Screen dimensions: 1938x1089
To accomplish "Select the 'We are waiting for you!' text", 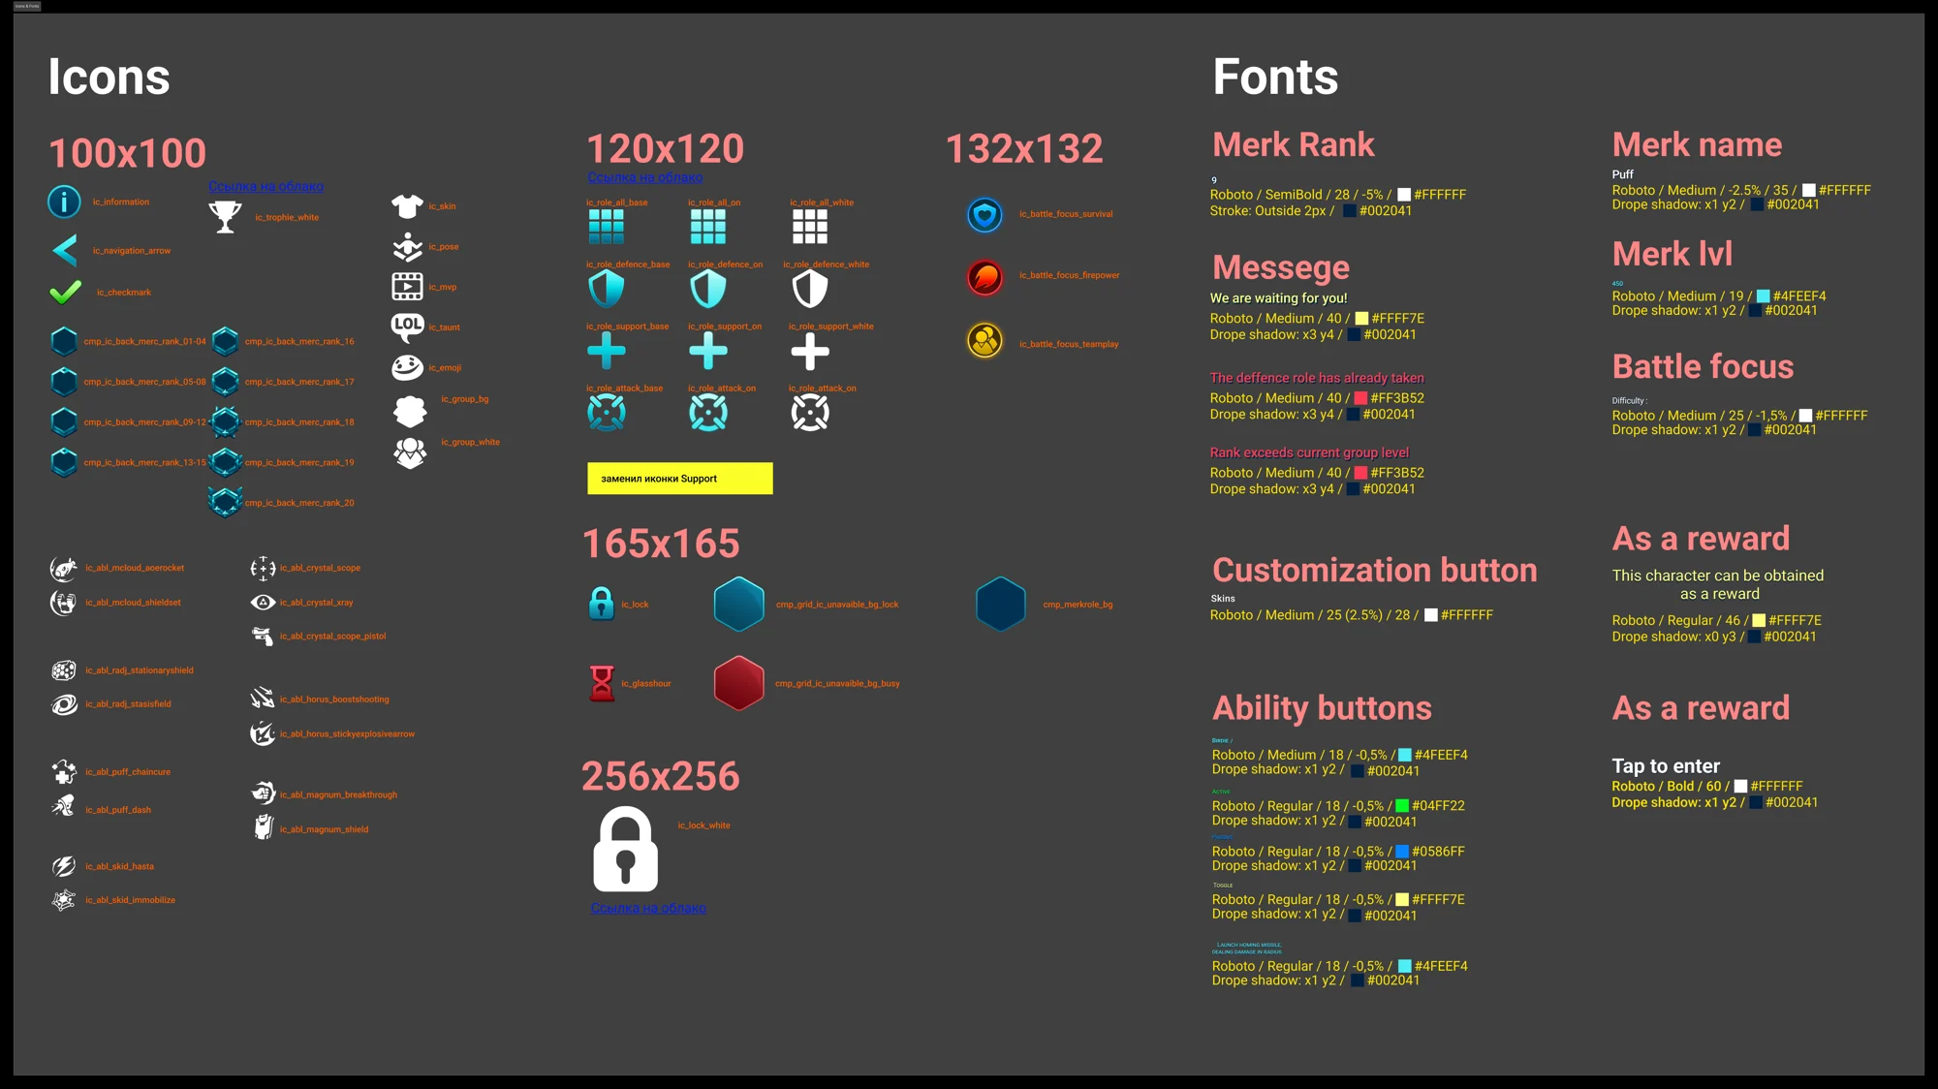I will pyautogui.click(x=1278, y=298).
